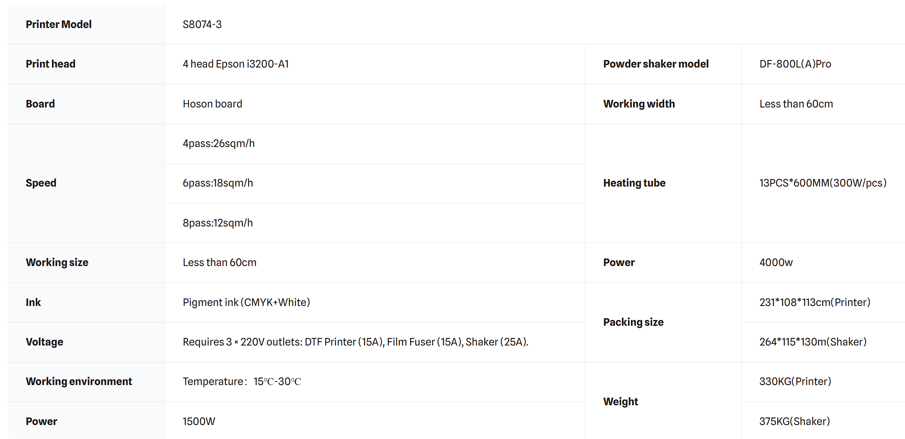Click the 4000w power value
Viewport: 905px width, 439px height.
click(776, 262)
